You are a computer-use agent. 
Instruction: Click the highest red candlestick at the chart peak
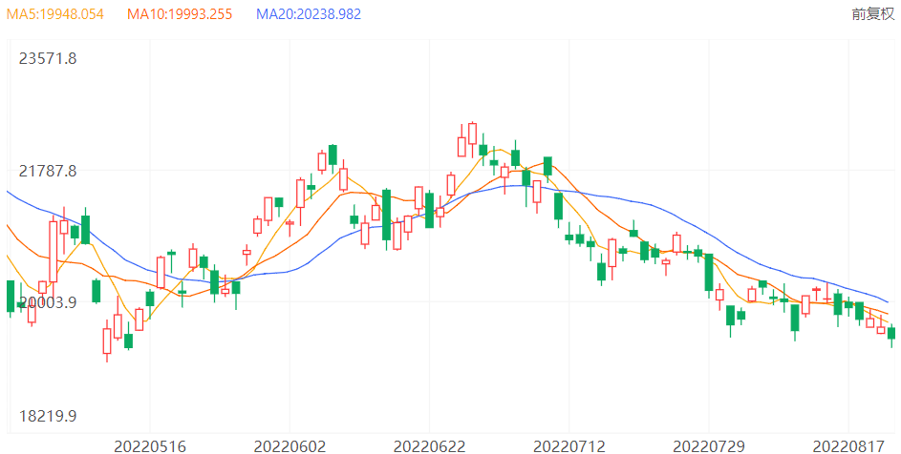[472, 134]
